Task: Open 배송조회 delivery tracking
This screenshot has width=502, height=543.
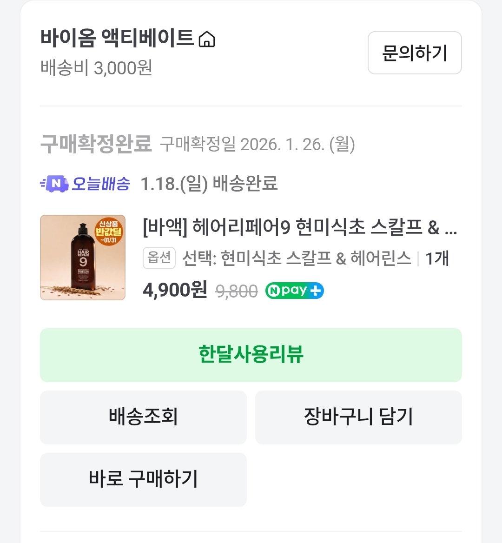Action: pos(143,417)
